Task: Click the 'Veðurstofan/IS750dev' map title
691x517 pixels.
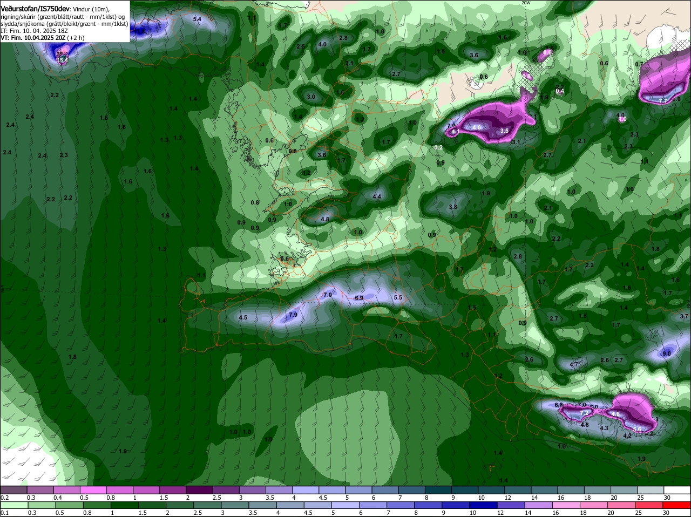Action: [35, 9]
